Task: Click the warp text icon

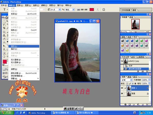Action: [x=98, y=9]
